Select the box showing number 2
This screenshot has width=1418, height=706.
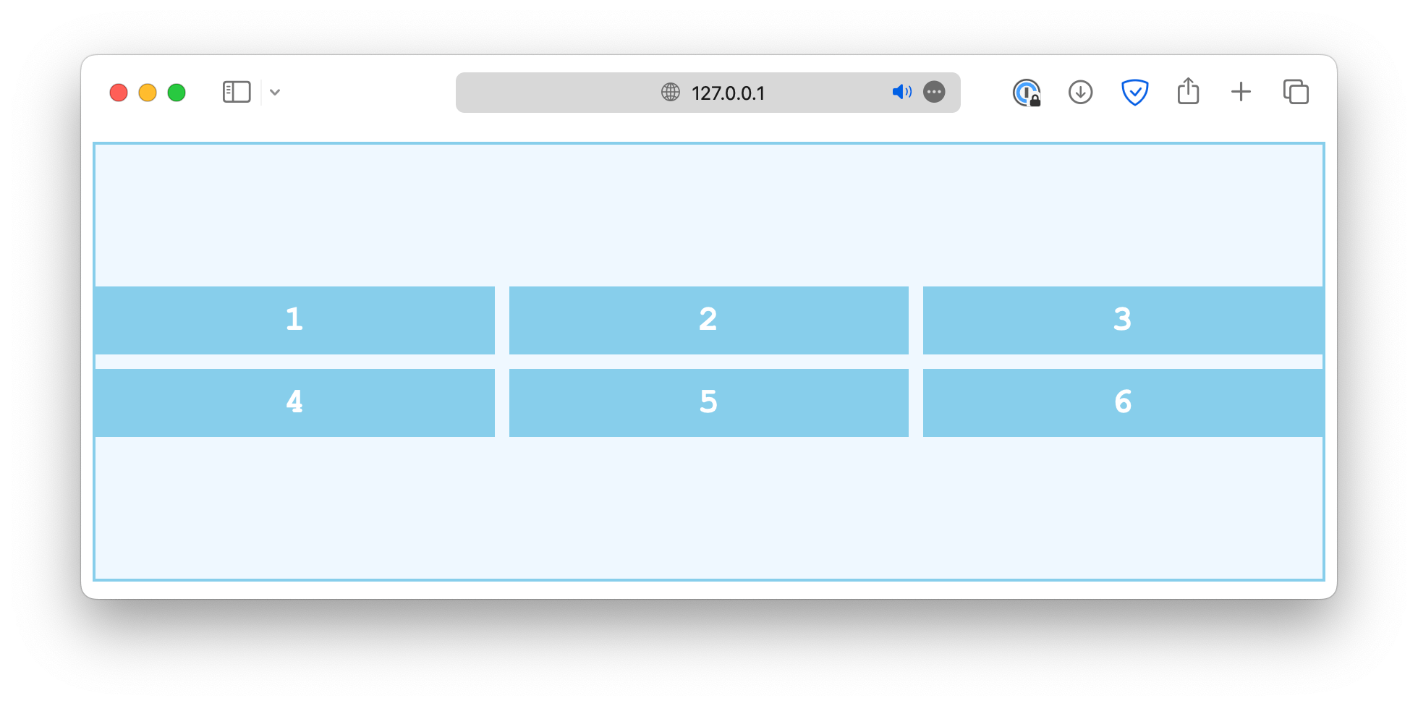708,319
